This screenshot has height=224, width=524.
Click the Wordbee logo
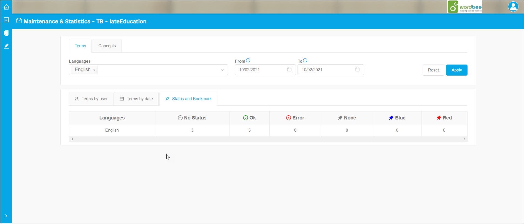464,7
